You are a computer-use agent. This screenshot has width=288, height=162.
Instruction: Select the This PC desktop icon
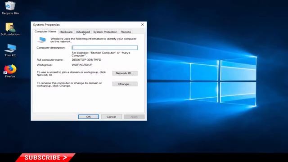(10, 50)
